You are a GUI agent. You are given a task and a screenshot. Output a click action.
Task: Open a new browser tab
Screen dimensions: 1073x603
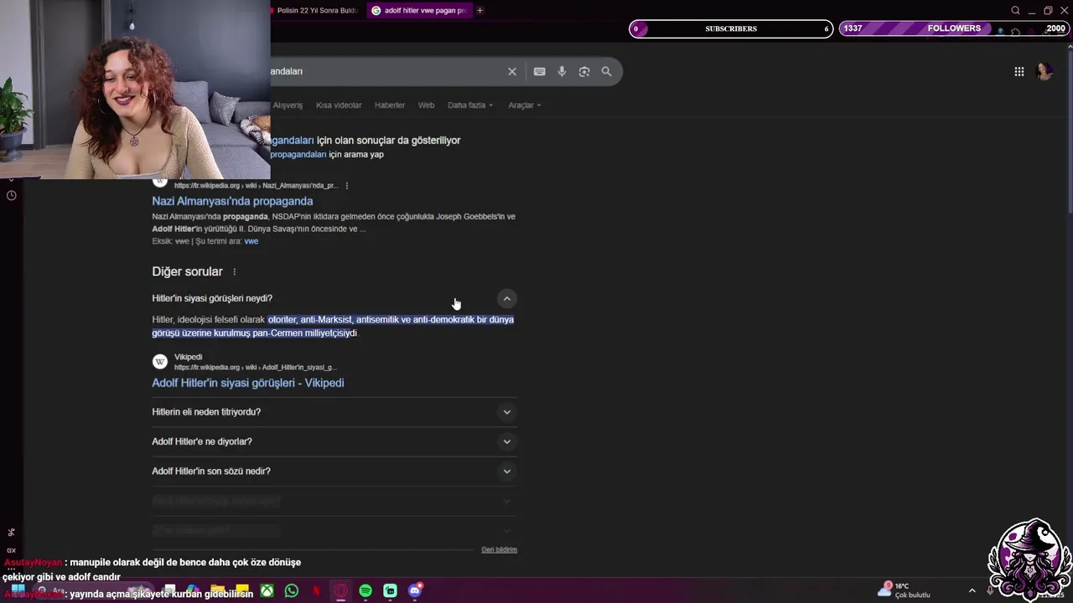479,10
